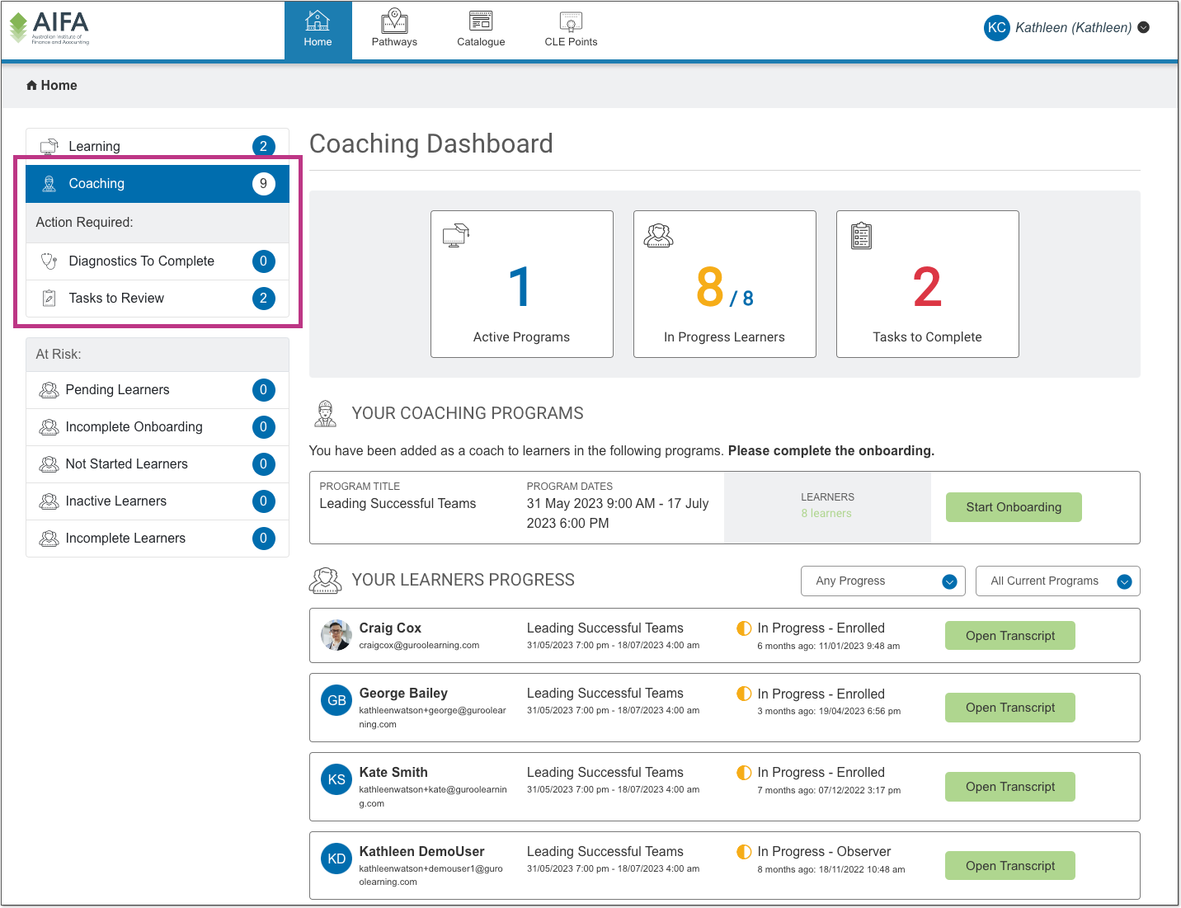Click the Active Programs card icon
Screen dimensions: 1181x908
tap(456, 236)
